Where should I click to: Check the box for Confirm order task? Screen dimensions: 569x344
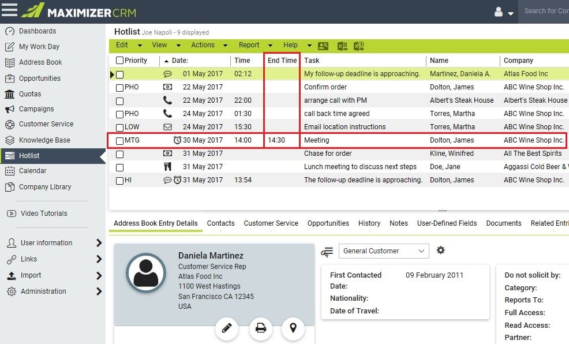tap(120, 88)
